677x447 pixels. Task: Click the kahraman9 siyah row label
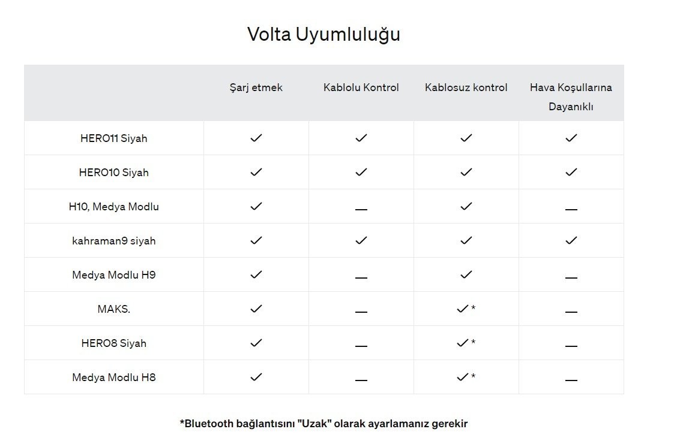click(x=113, y=240)
